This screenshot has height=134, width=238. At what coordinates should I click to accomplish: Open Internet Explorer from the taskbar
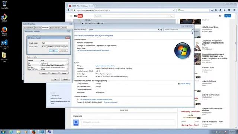click(11, 132)
